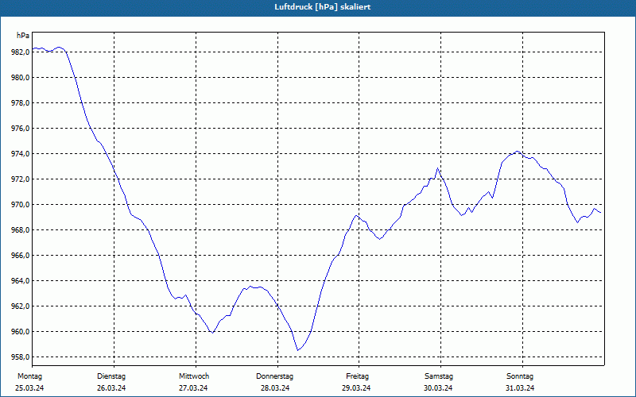Click the 'Donnerstag' day label
This screenshot has height=397, width=636.
pos(274,376)
